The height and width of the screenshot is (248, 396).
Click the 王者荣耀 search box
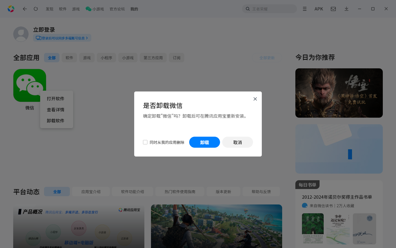pos(269,9)
